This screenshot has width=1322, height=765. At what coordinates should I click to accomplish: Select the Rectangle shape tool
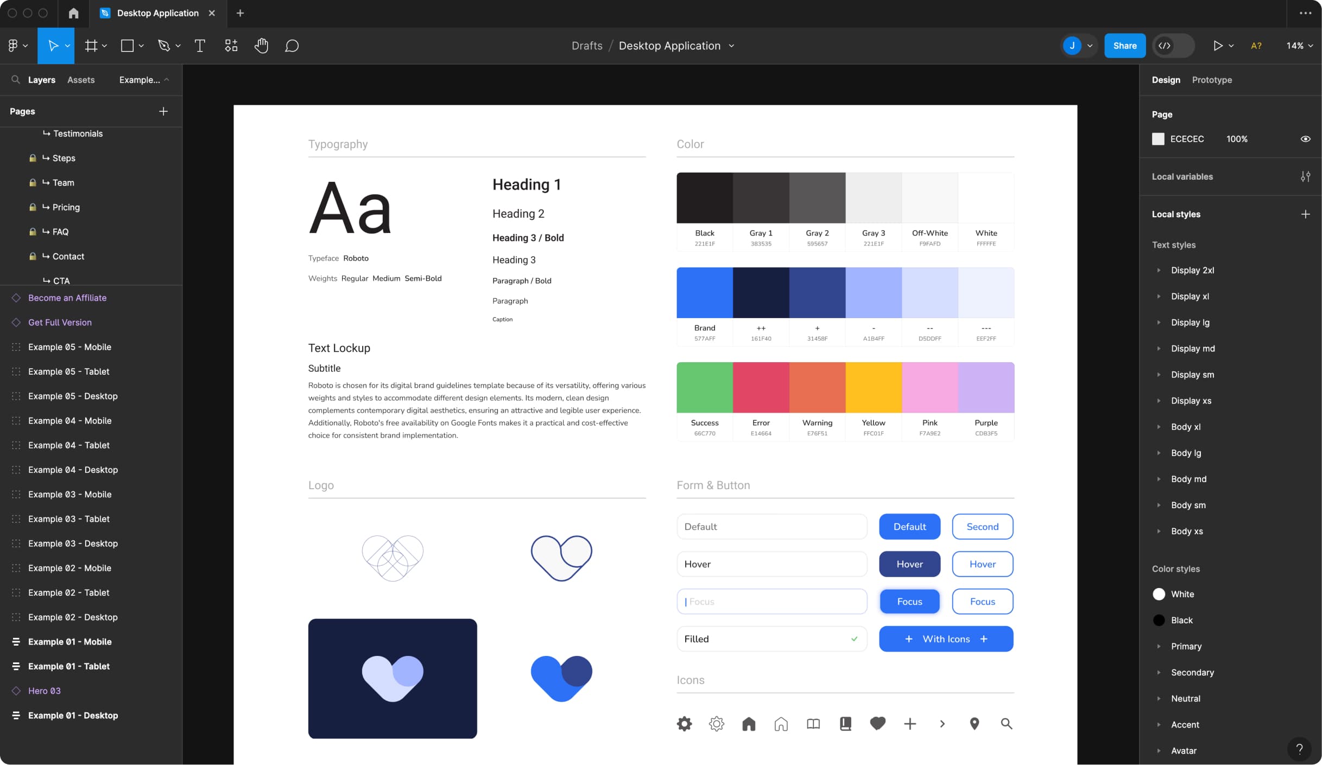127,46
